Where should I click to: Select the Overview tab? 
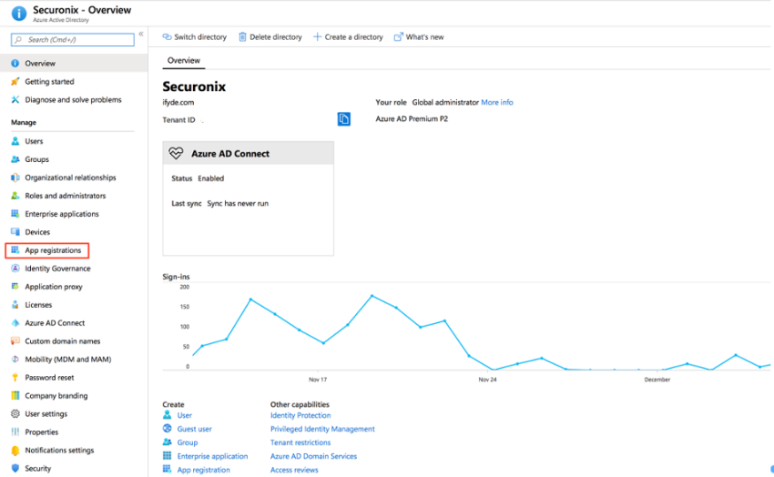(x=183, y=61)
